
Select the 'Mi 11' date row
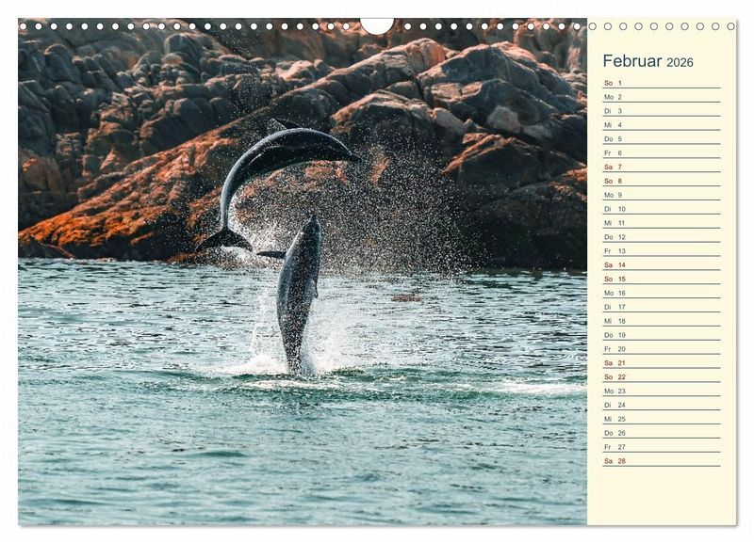pos(662,223)
